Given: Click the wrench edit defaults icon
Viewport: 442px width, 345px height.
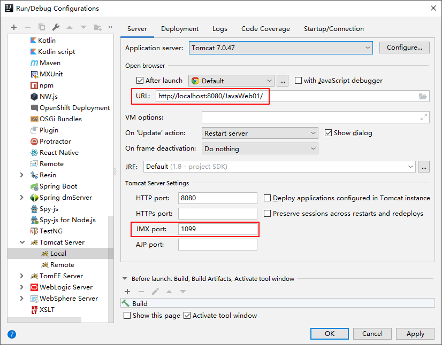Looking at the screenshot, I should point(56,27).
